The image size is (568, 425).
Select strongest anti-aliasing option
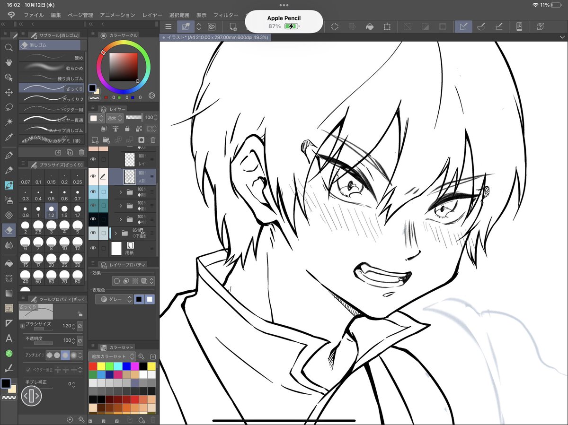74,355
